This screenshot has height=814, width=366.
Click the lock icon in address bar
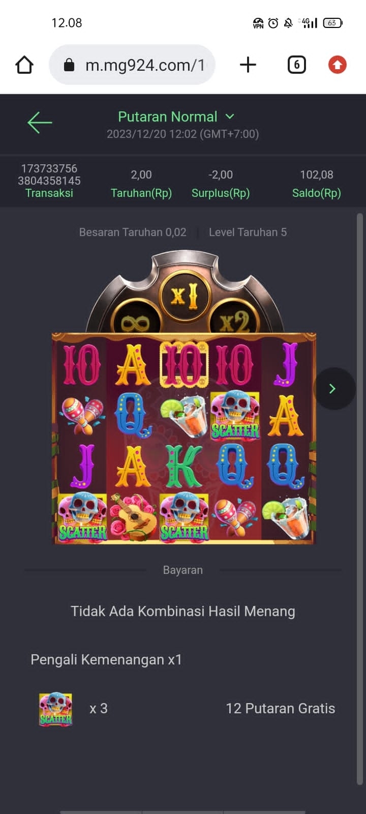point(69,65)
